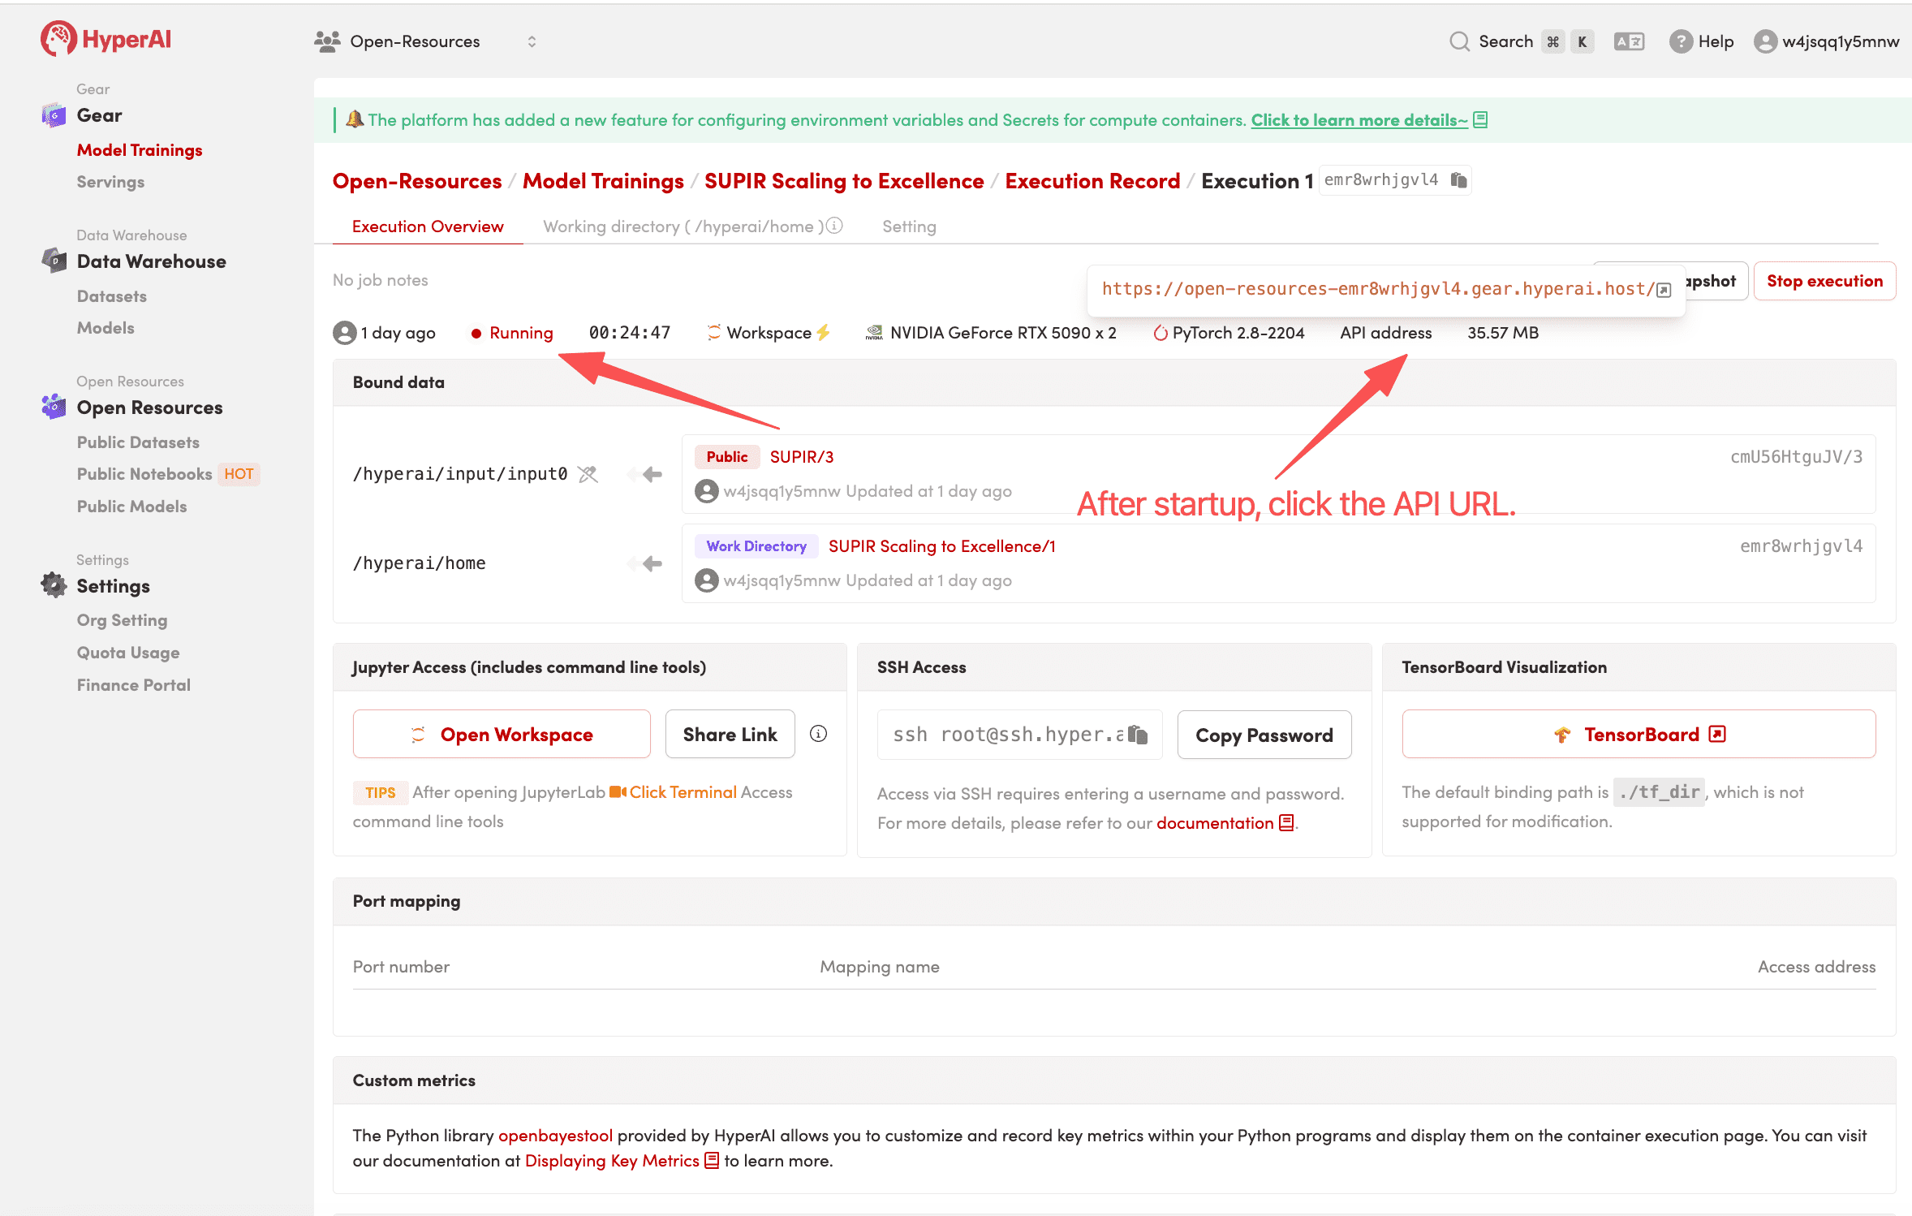Click the Open Resources sidebar icon

pos(54,407)
